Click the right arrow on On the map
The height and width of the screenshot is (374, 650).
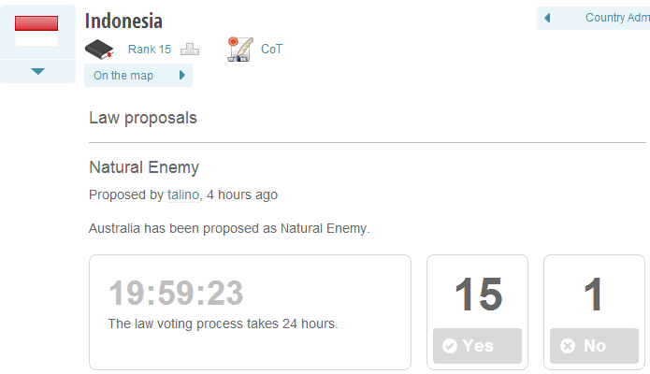(x=182, y=76)
